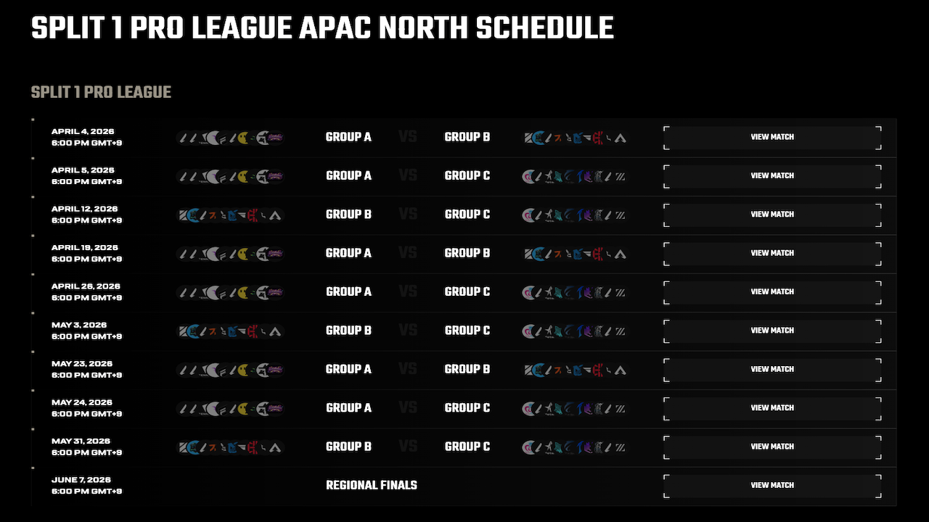This screenshot has height=522, width=929.
Task: Click View Match for April 19
Action: (x=772, y=253)
